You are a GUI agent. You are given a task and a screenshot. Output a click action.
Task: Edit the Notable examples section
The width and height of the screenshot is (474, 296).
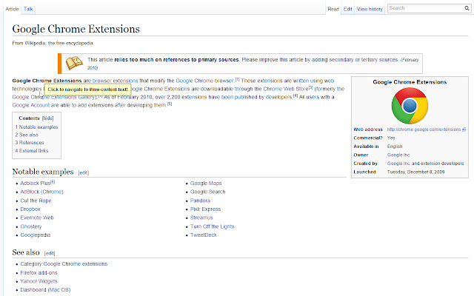84,172
